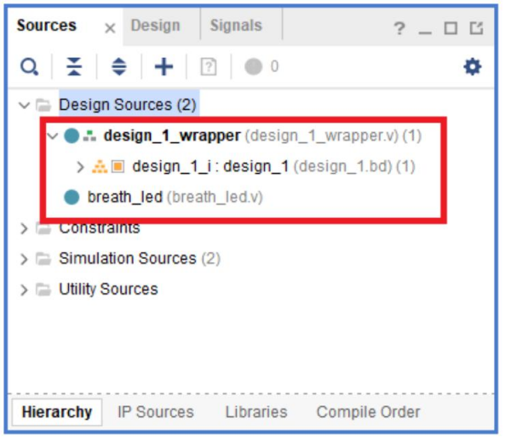Click the missing sources count indicator
Viewport: 511px width, 443px height.
coord(261,66)
